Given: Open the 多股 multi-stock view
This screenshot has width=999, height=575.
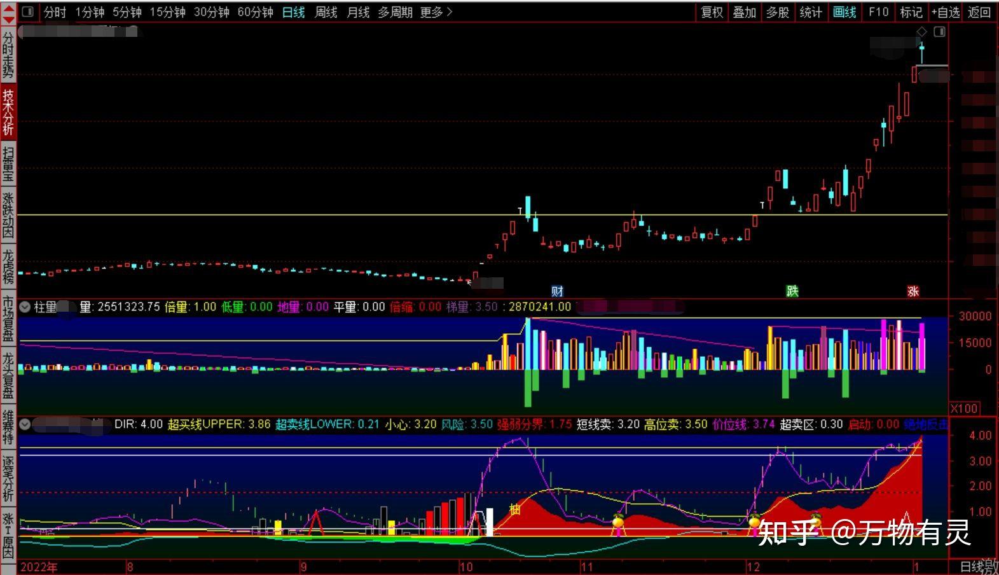Looking at the screenshot, I should [778, 12].
